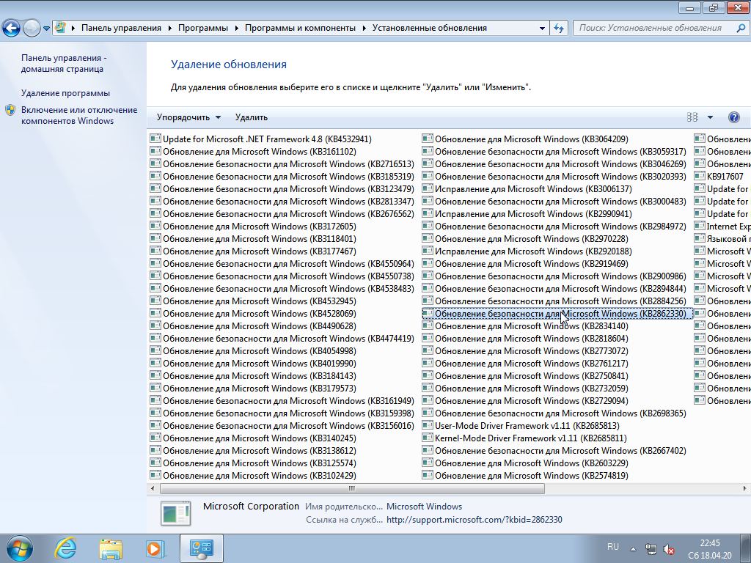
Task: Open the Windows Start menu
Action: pos(19,548)
